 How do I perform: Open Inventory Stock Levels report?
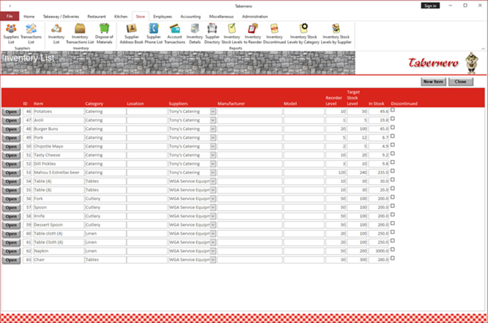click(x=232, y=34)
